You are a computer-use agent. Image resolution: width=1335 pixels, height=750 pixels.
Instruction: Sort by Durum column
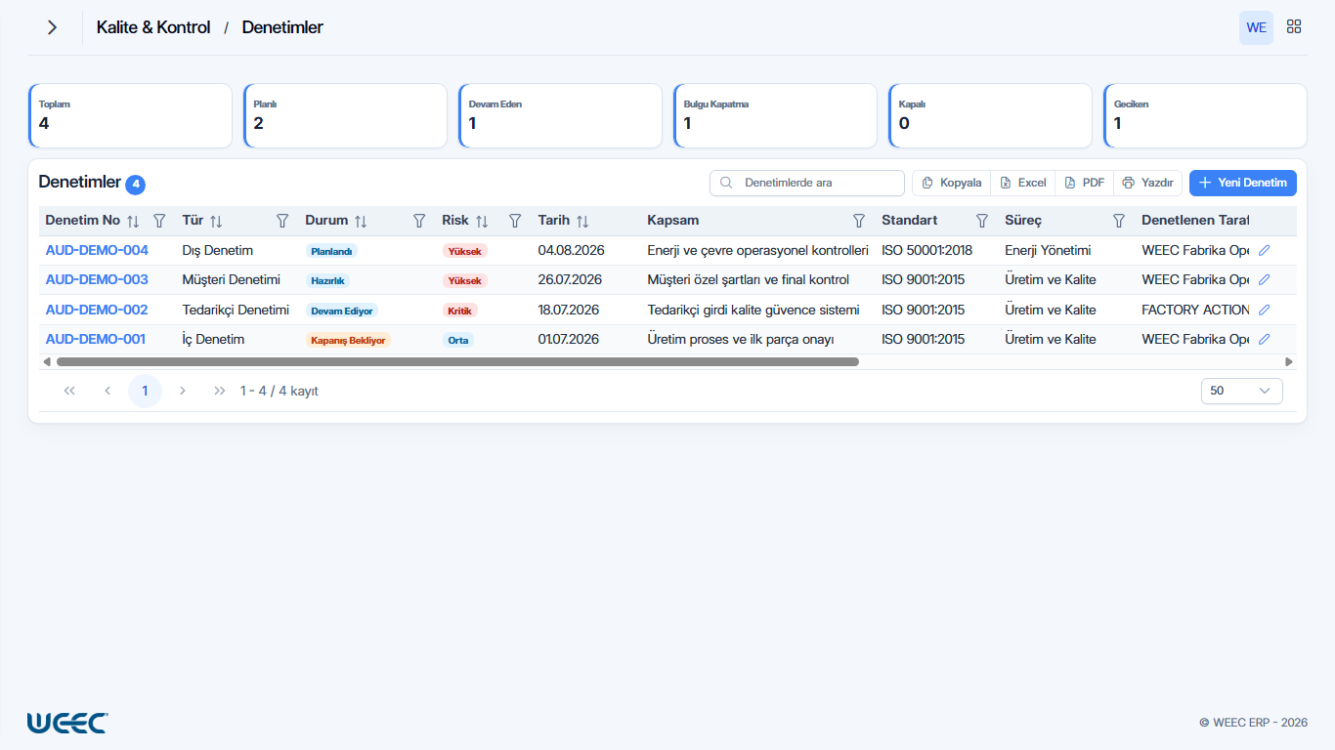[361, 222]
